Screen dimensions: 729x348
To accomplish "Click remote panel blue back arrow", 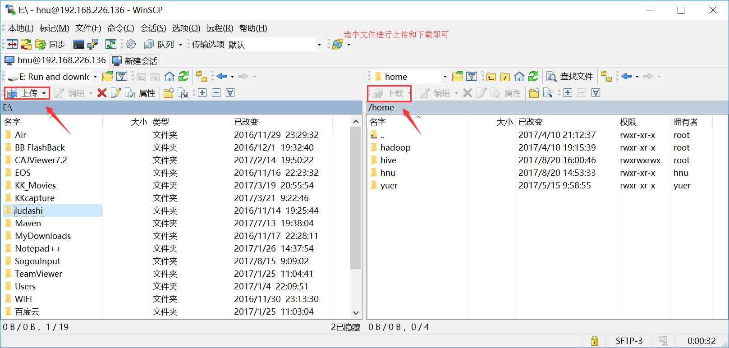I will click(x=627, y=76).
